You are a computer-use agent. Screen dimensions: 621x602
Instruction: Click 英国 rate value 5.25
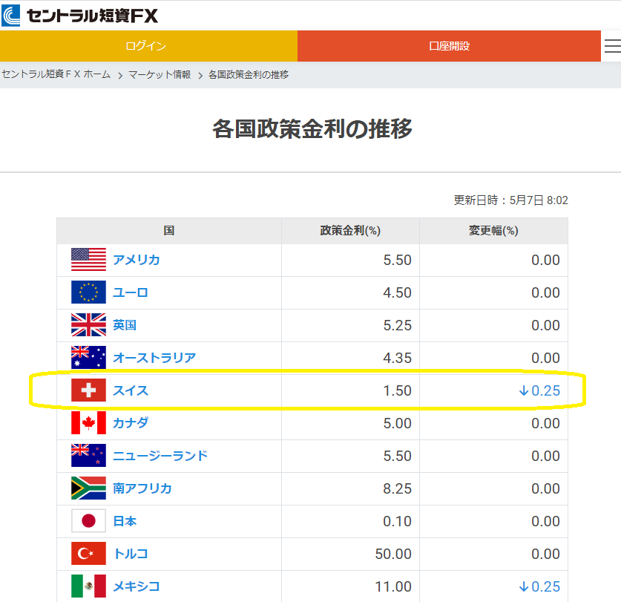[x=397, y=325]
